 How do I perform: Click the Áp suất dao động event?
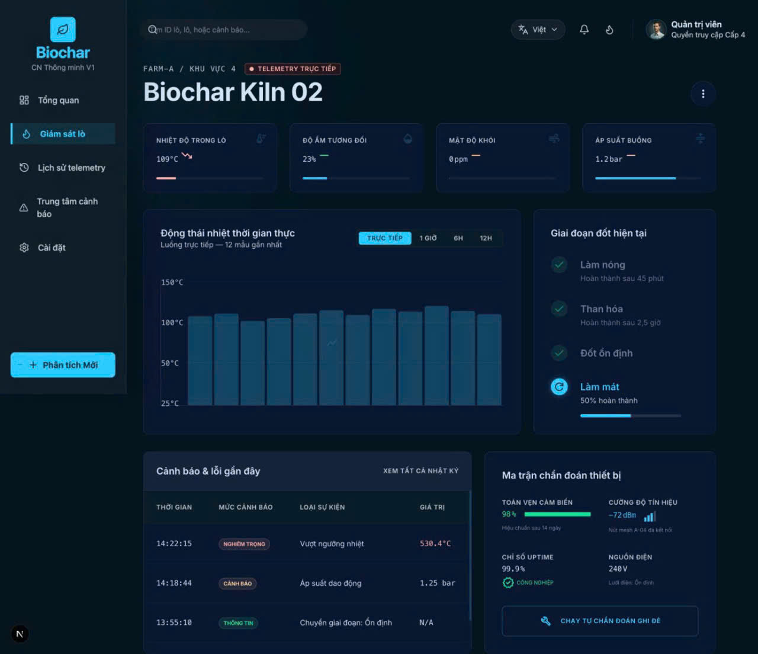pyautogui.click(x=330, y=583)
